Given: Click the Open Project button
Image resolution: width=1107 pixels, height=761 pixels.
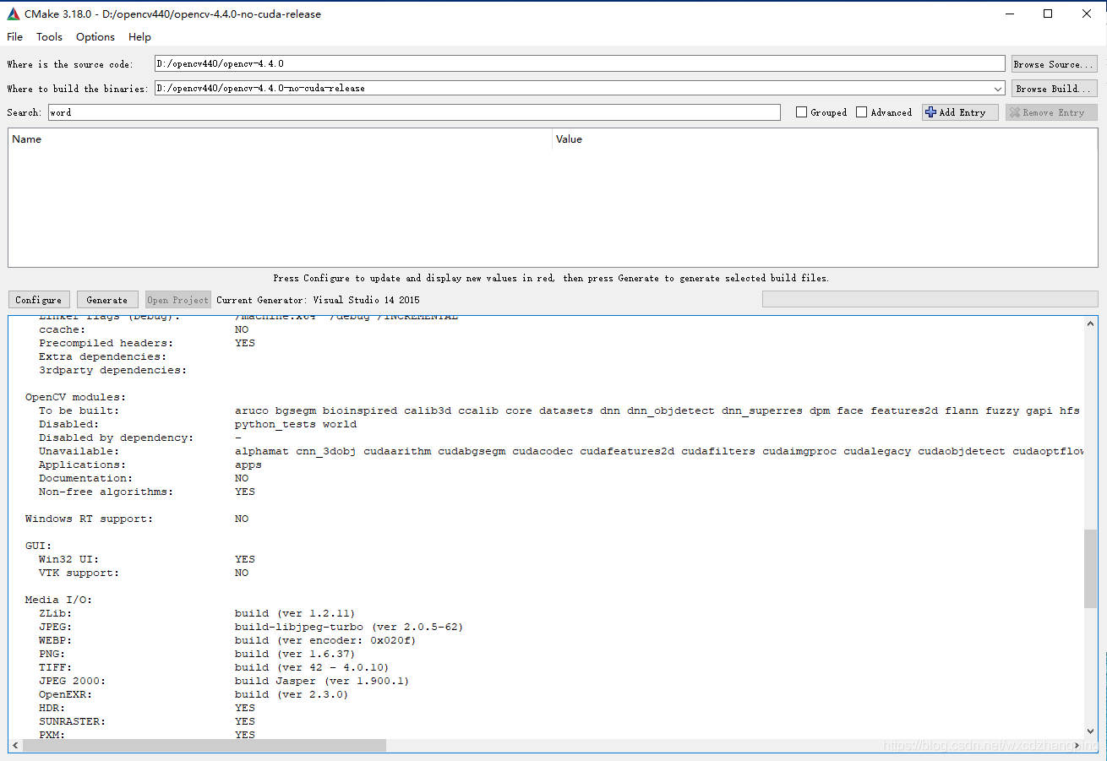Looking at the screenshot, I should (x=177, y=300).
